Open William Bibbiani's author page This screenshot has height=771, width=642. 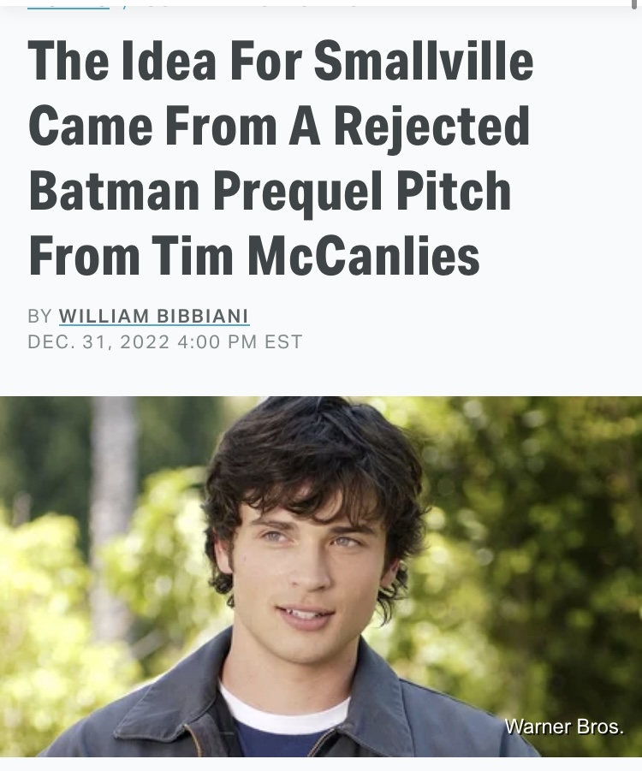coord(154,316)
